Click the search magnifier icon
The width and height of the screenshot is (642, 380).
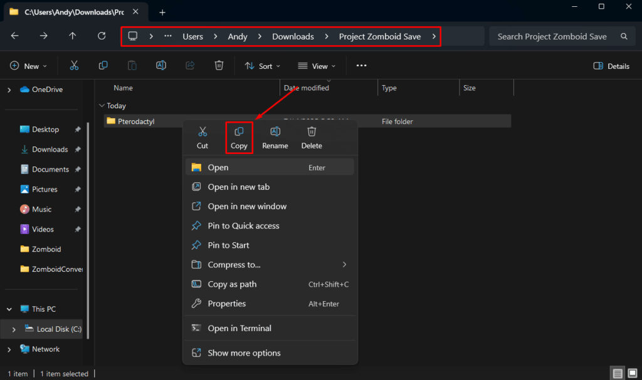pyautogui.click(x=624, y=36)
